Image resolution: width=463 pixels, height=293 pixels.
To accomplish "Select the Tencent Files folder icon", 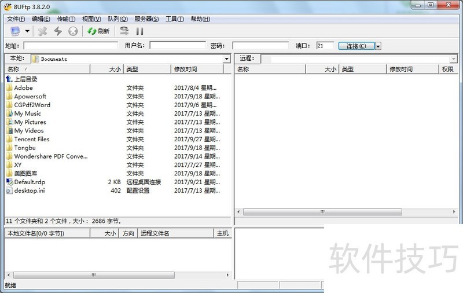I will pyautogui.click(x=9, y=139).
